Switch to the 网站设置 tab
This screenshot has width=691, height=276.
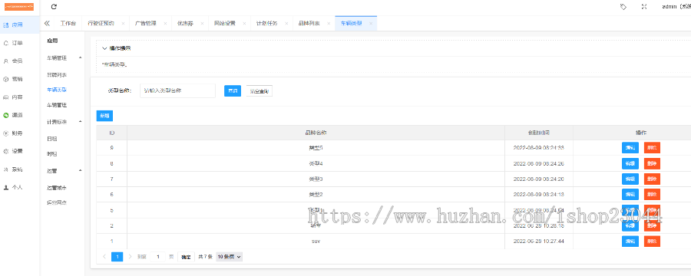click(225, 23)
